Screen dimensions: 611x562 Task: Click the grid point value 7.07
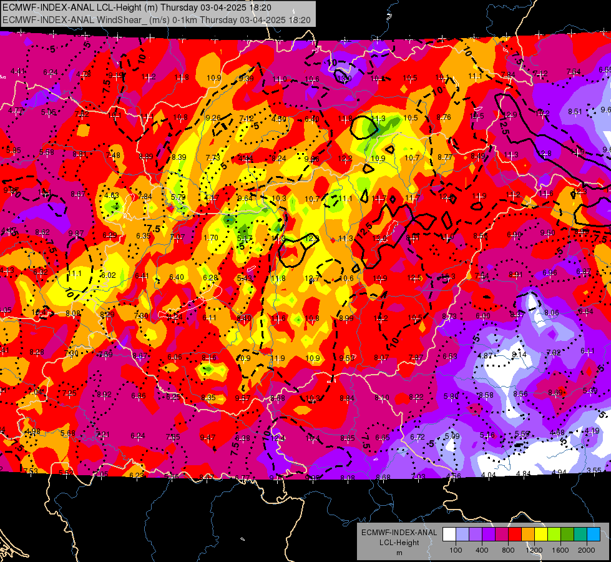click(x=177, y=237)
